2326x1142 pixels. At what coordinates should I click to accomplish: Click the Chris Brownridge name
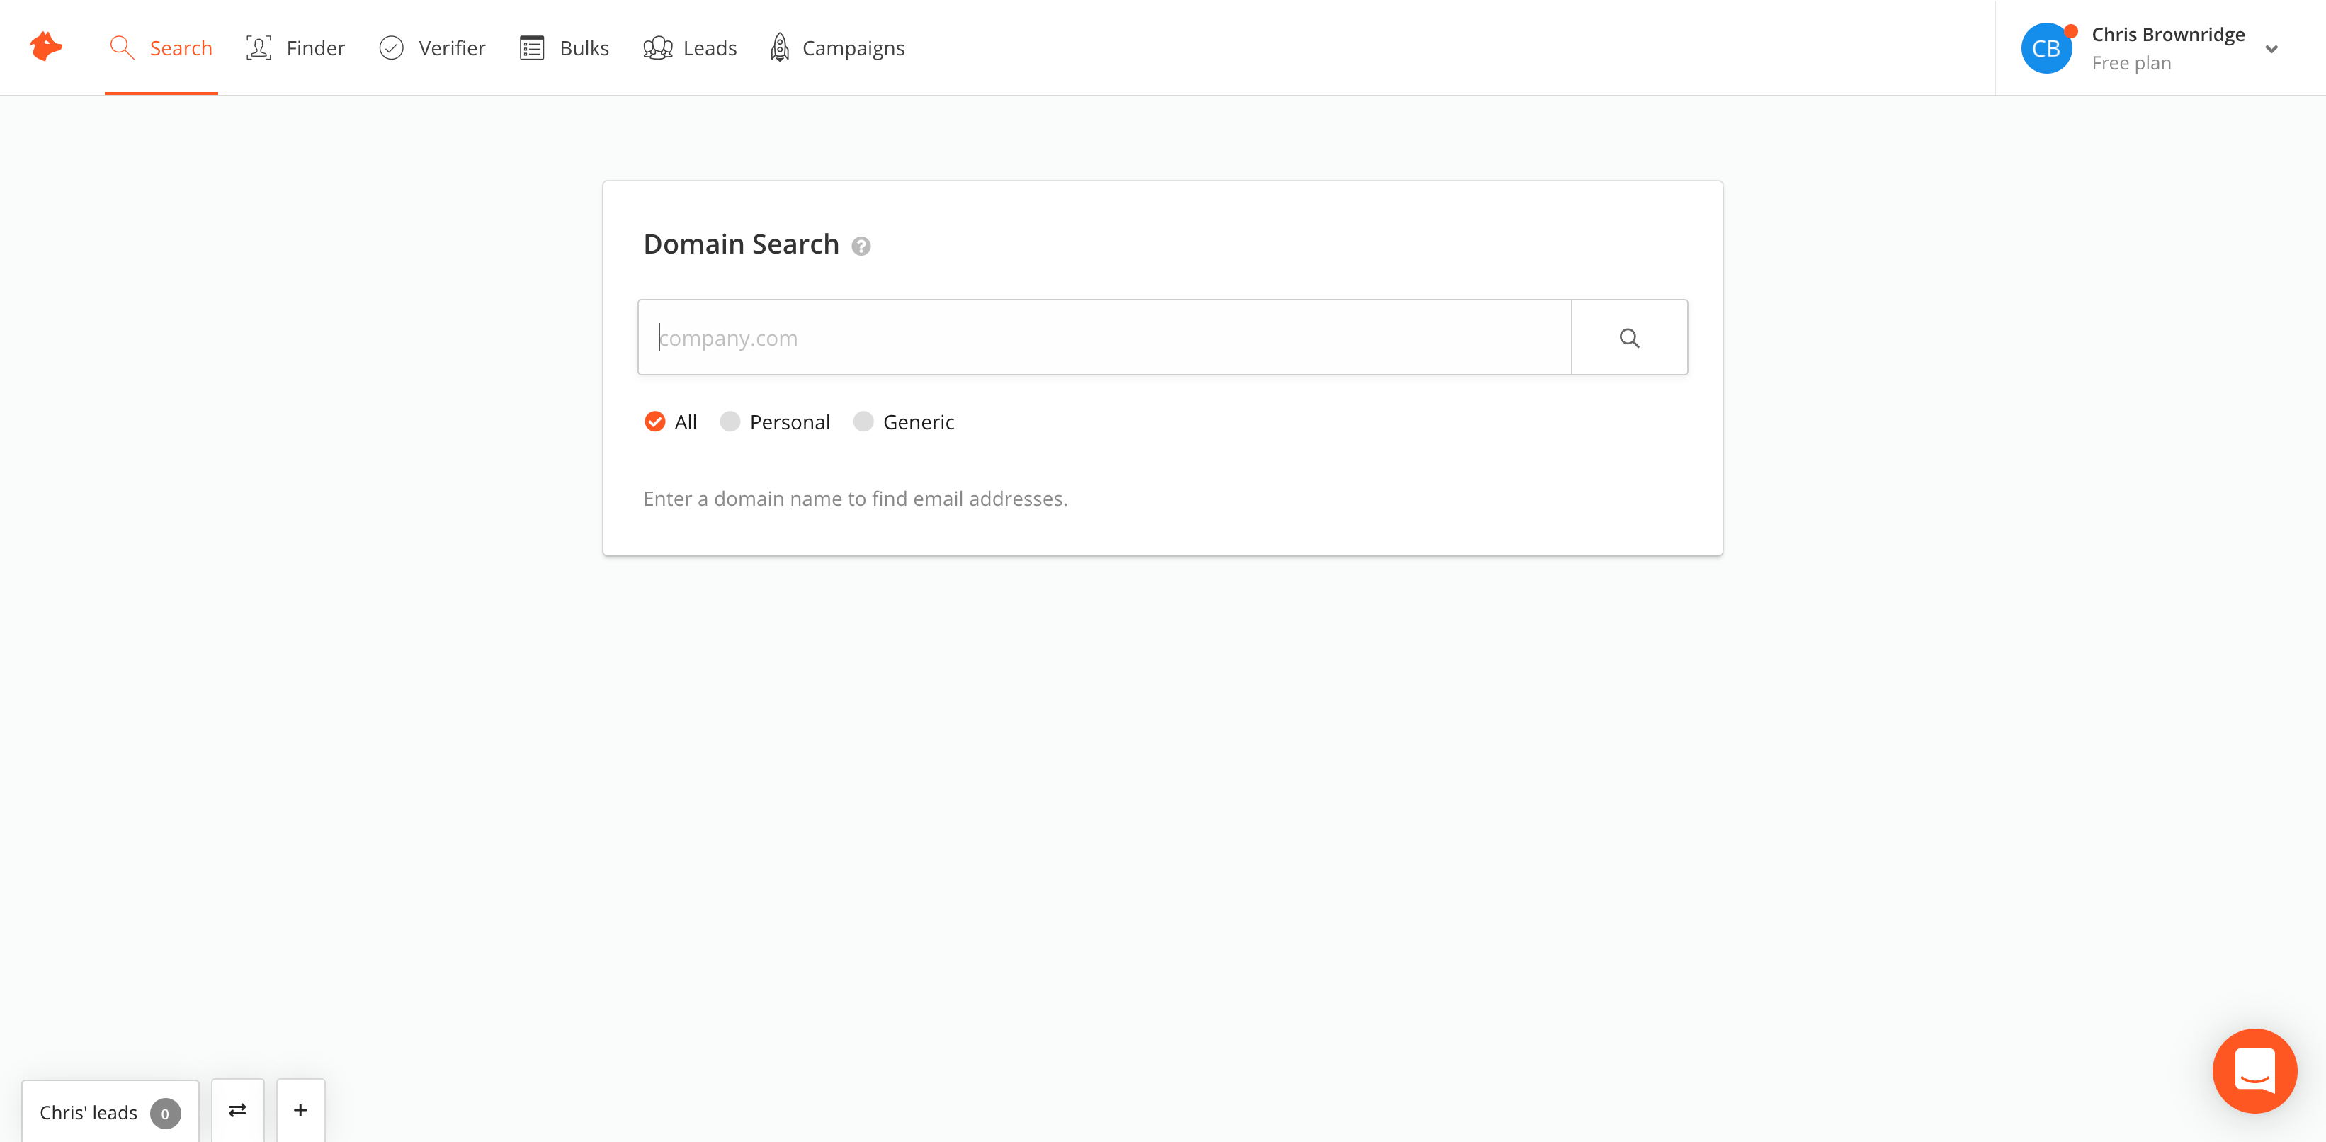click(2168, 34)
